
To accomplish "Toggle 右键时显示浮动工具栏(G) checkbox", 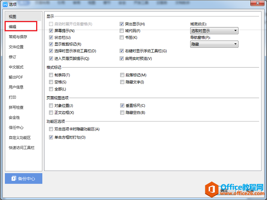I will (x=121, y=51).
